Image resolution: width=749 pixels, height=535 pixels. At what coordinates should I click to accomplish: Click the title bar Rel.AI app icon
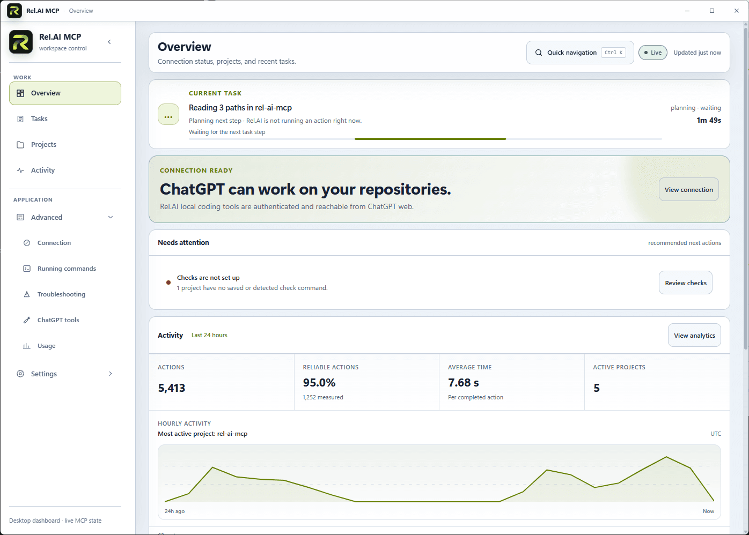coord(14,11)
